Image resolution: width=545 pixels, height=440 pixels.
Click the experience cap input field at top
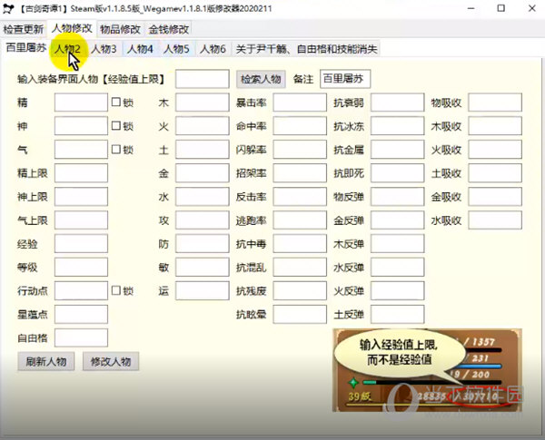click(202, 79)
